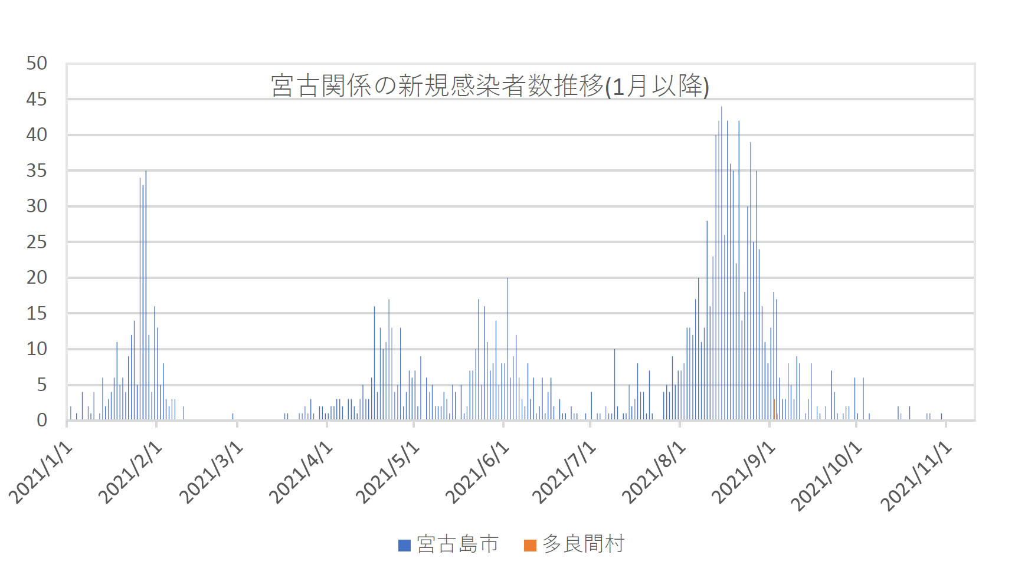The image size is (1015, 578).
Task: Select the 多良間村 legend label
Action: [583, 544]
